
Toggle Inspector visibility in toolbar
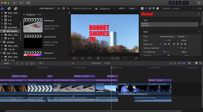coord(185,3)
